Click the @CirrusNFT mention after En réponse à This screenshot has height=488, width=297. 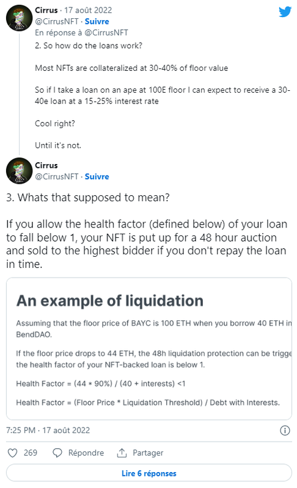pos(106,33)
